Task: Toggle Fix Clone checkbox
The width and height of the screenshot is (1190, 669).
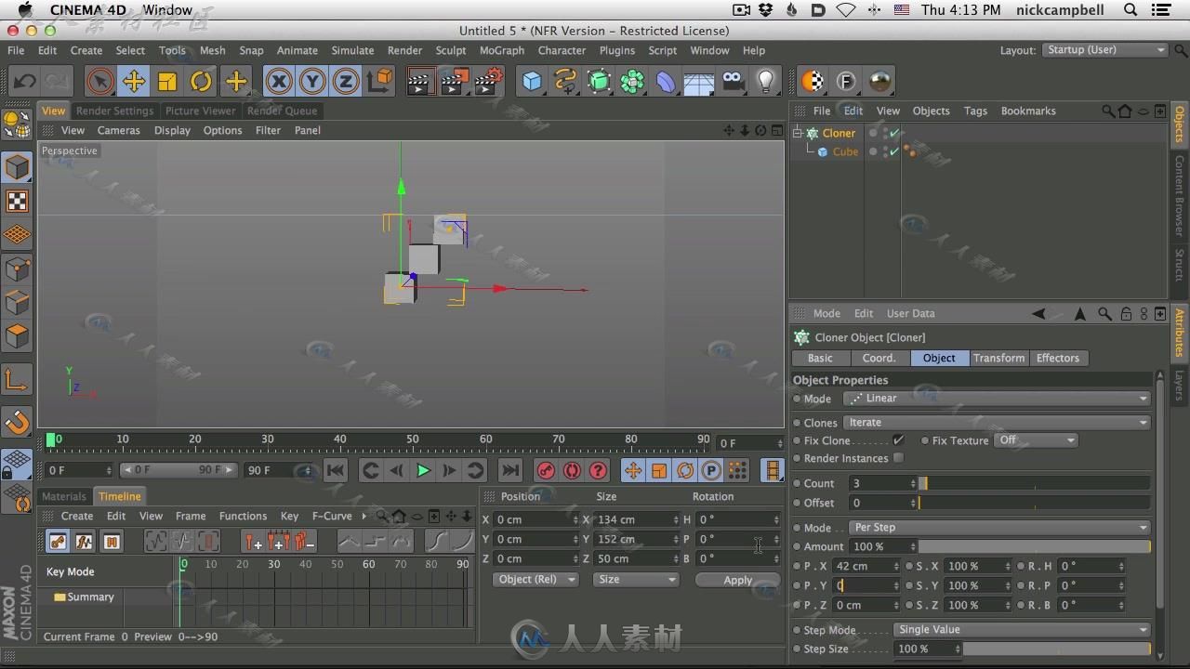Action: [898, 439]
